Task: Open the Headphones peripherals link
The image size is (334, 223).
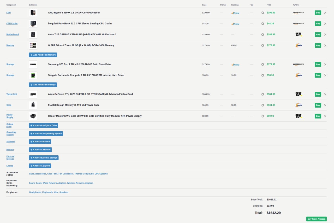Action: [x=35, y=192]
